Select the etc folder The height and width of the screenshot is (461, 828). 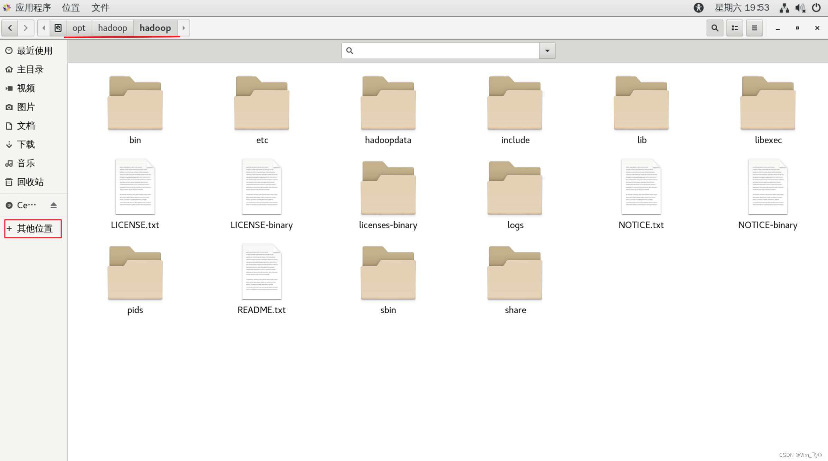pyautogui.click(x=262, y=111)
